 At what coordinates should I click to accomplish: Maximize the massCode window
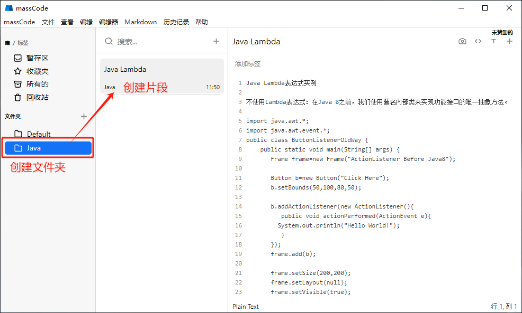[x=485, y=8]
